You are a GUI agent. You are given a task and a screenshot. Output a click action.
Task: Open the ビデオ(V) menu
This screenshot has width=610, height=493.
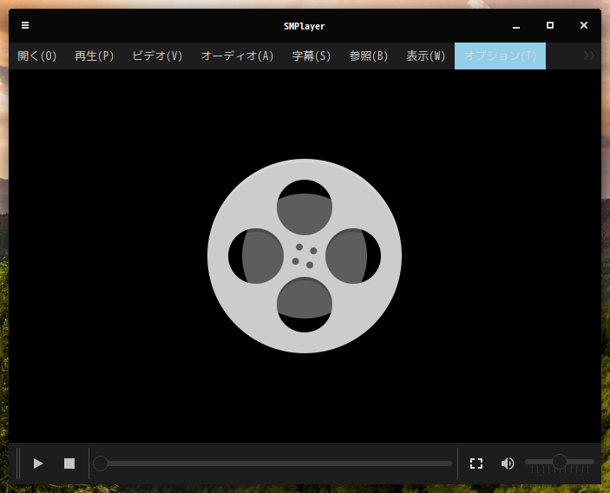pyautogui.click(x=157, y=56)
